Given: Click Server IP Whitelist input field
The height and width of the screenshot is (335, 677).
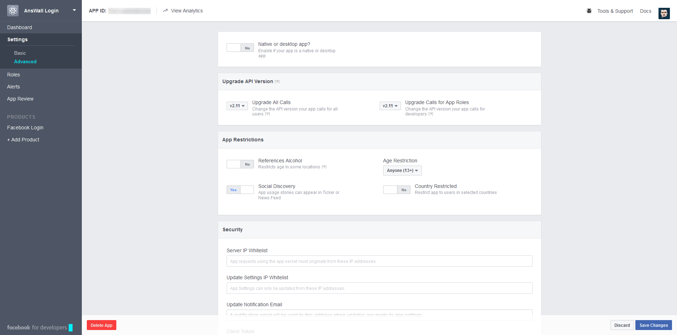Looking at the screenshot, I should pyautogui.click(x=379, y=261).
